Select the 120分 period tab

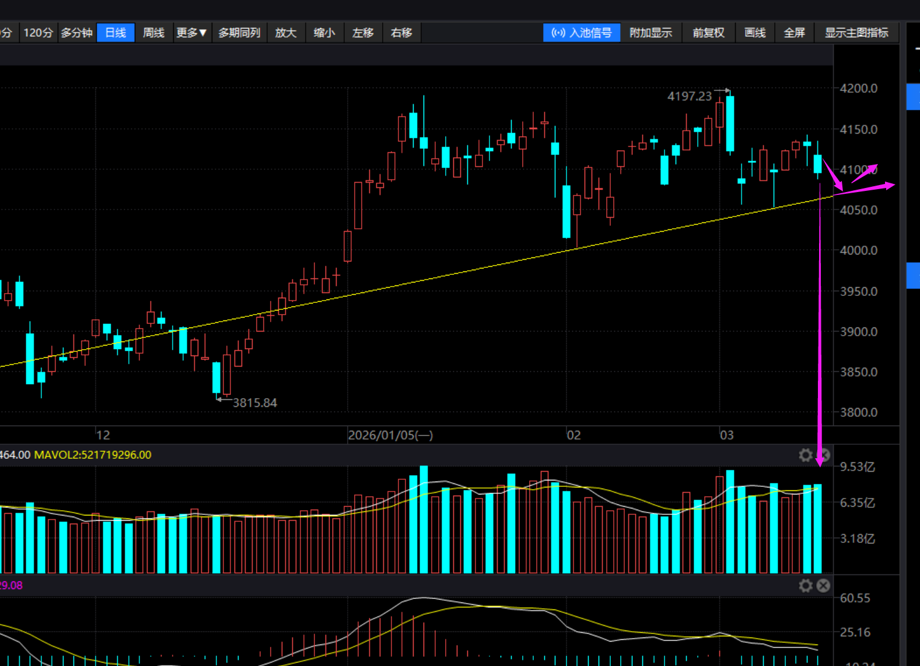(x=39, y=33)
